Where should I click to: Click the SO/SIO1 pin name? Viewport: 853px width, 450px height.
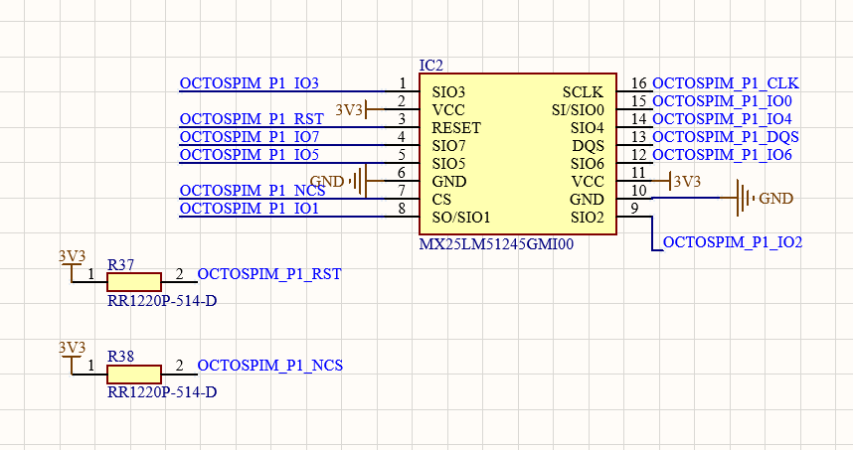(x=461, y=218)
